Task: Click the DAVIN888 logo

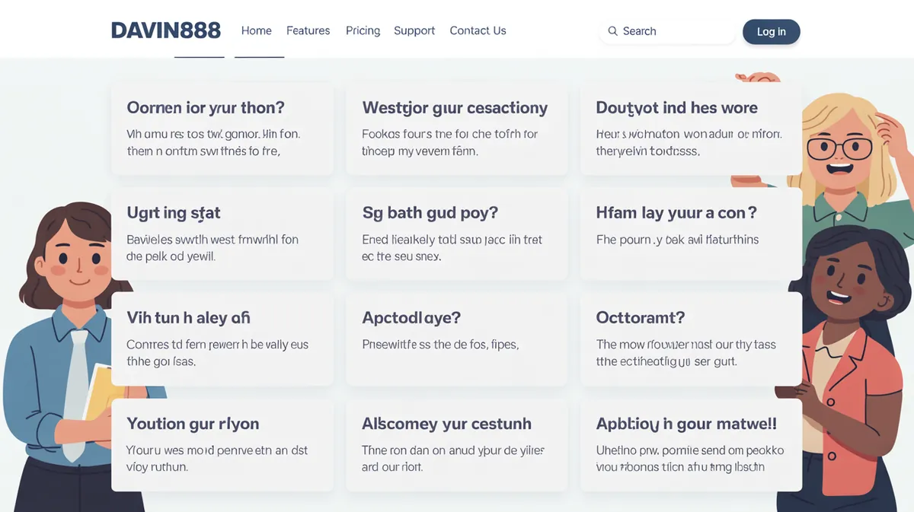Action: (166, 30)
